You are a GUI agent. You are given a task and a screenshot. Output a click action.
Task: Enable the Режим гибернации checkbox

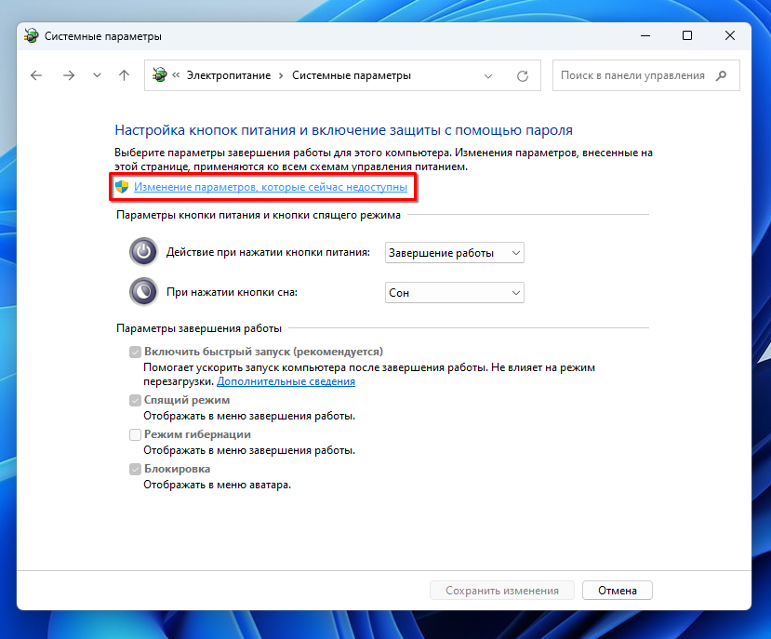tap(135, 434)
